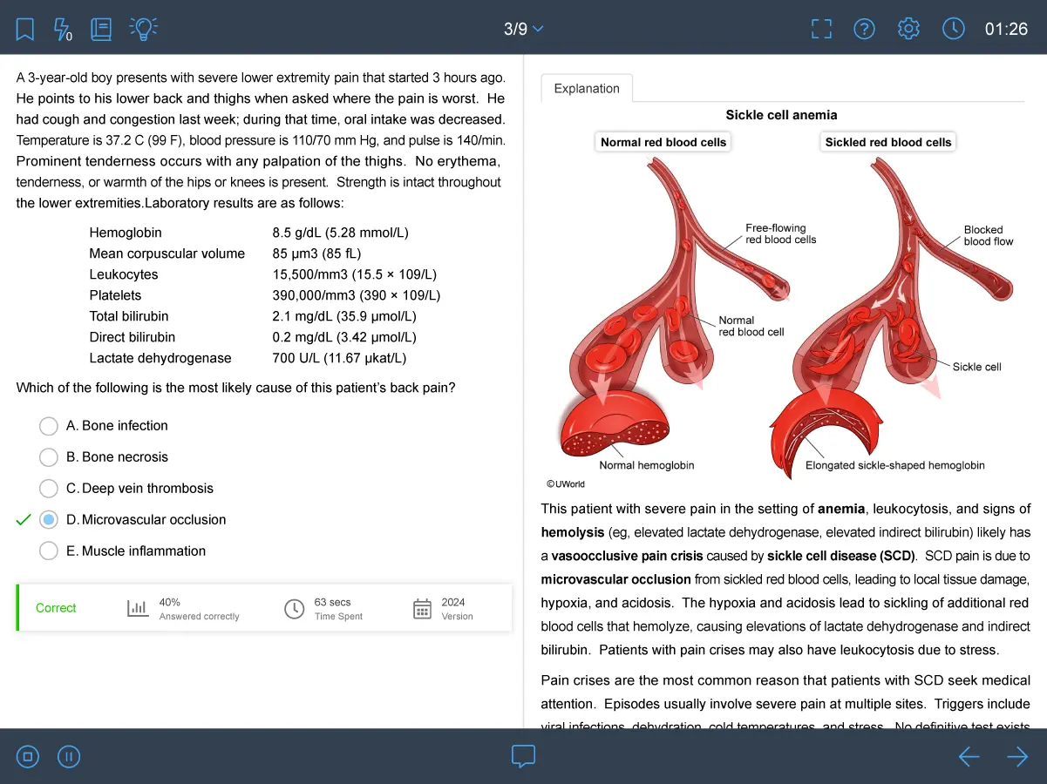The width and height of the screenshot is (1047, 784).
Task: Select answer A. Bone infection
Action: pyautogui.click(x=49, y=426)
